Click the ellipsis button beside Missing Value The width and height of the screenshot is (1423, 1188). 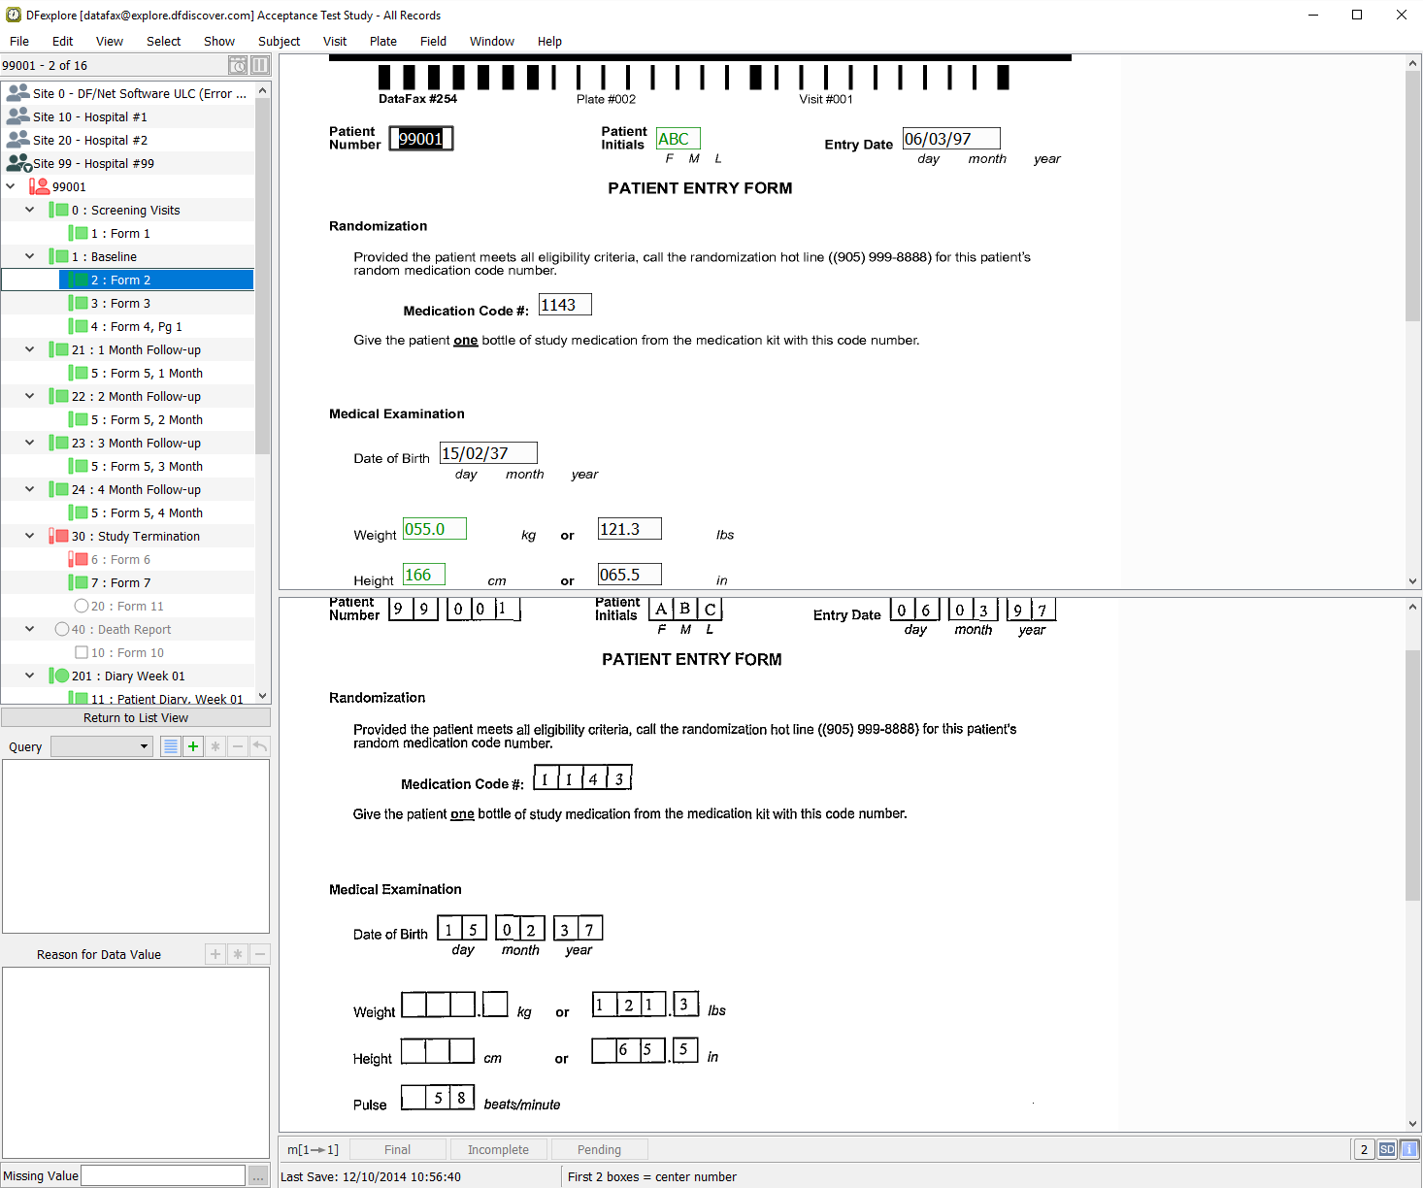point(258,1175)
